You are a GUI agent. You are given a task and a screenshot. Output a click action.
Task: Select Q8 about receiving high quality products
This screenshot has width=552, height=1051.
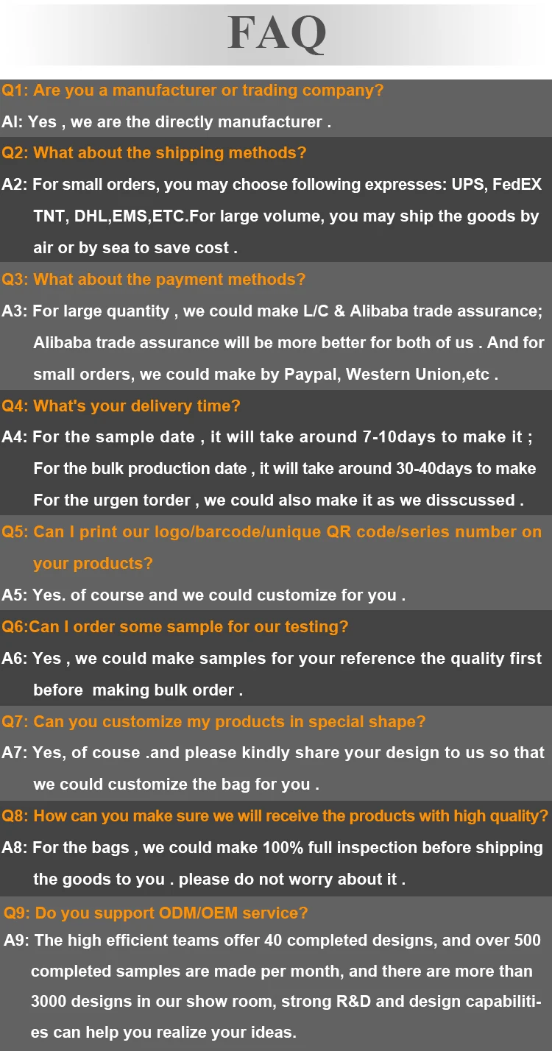(275, 816)
